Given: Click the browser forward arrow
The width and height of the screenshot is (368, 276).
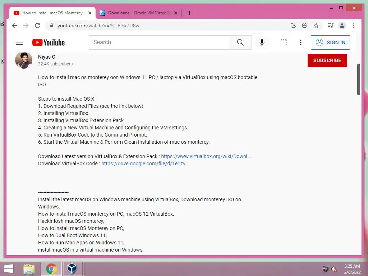Looking at the screenshot, I should click(26, 26).
